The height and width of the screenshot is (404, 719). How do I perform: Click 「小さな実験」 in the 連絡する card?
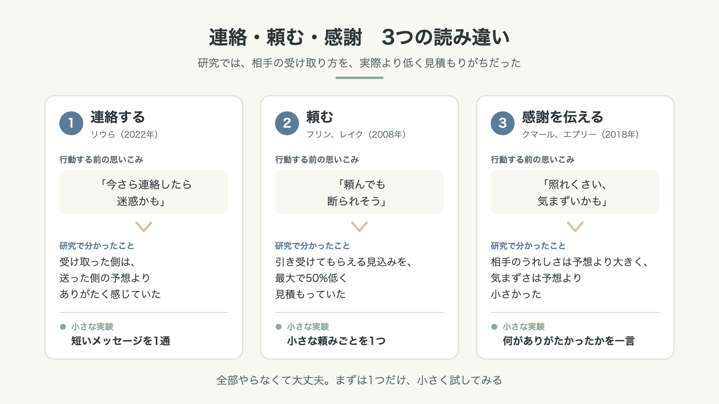[x=92, y=326]
